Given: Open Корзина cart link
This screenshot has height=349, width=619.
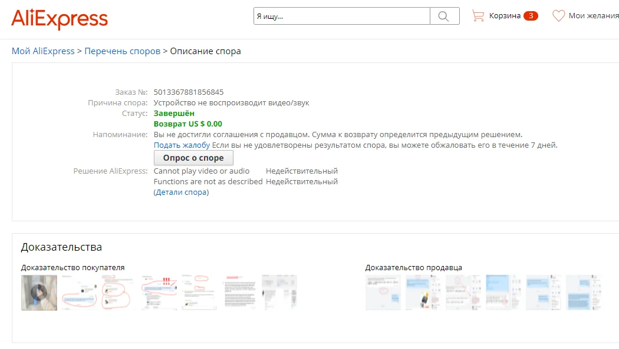Looking at the screenshot, I should (x=505, y=16).
